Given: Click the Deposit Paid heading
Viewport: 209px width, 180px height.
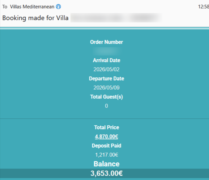Looking at the screenshot, I should [106, 146].
